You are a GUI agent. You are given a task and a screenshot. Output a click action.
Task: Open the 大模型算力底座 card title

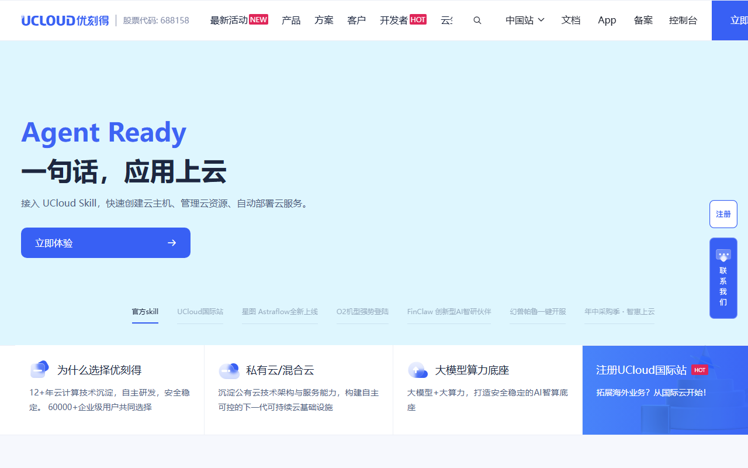point(472,370)
